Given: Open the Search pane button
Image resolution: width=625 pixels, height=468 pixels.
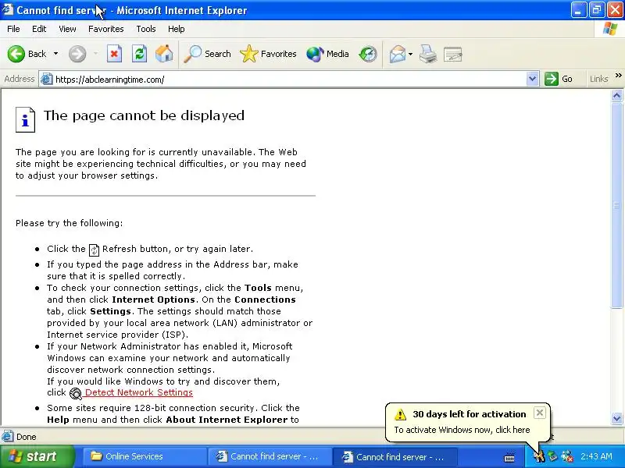Looking at the screenshot, I should point(207,54).
